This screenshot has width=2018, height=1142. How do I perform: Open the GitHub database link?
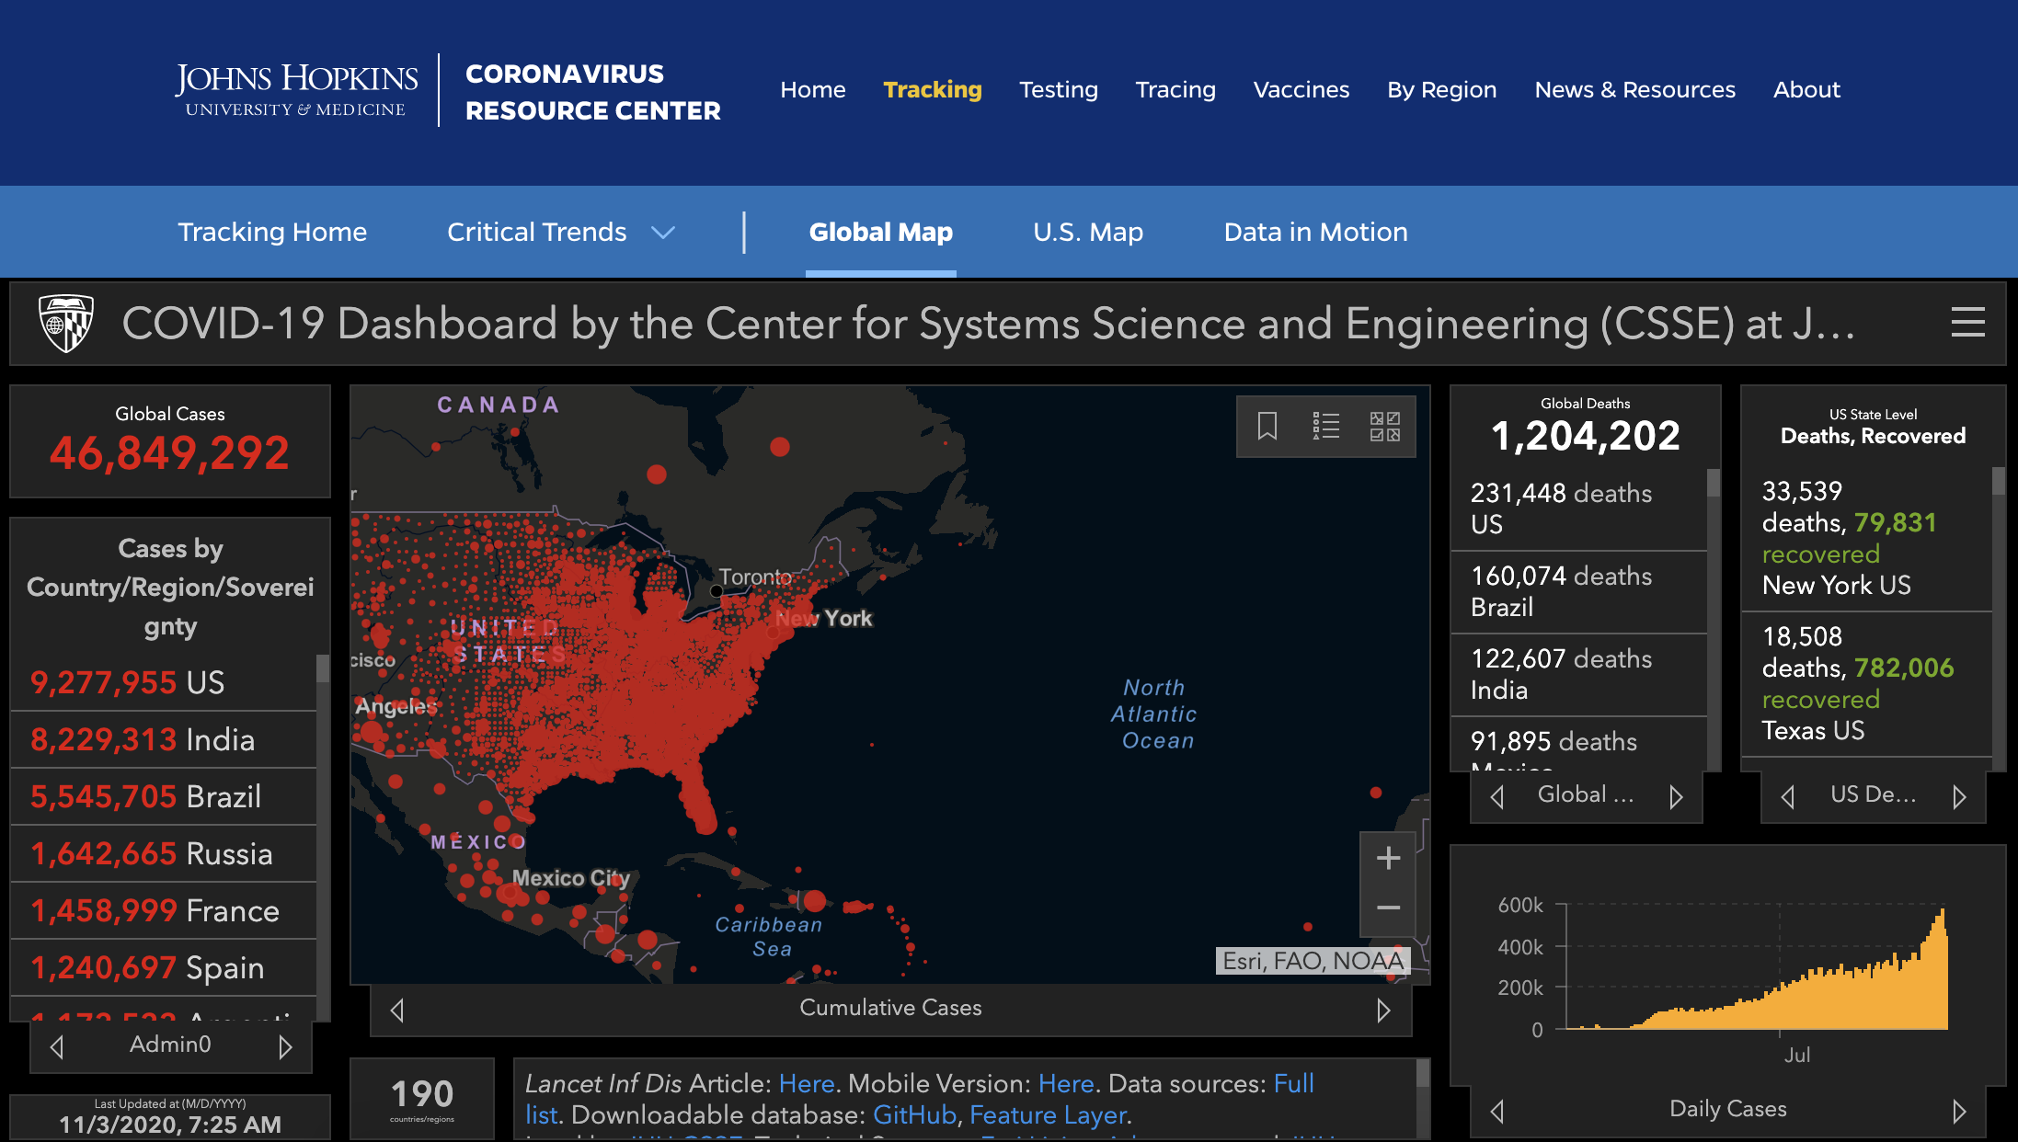click(914, 1114)
